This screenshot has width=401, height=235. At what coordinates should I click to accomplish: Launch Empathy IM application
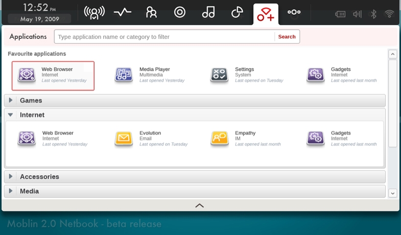click(x=219, y=138)
